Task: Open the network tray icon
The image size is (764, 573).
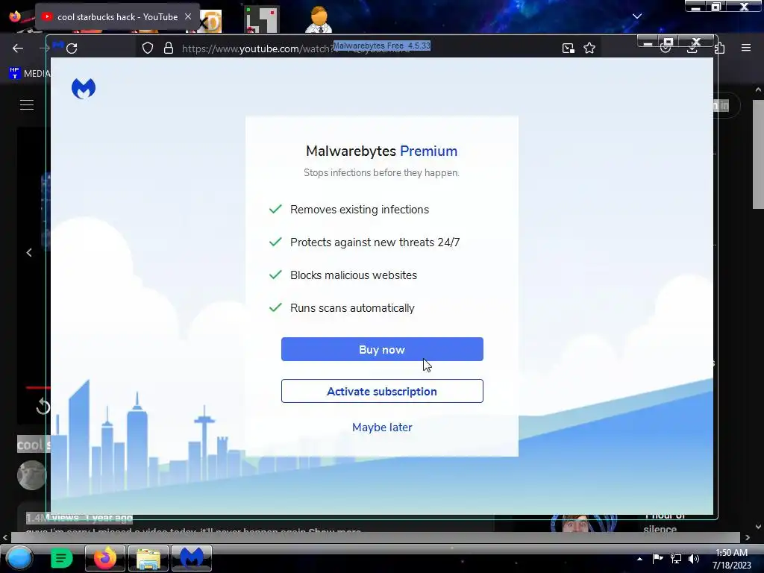Action: coord(676,558)
